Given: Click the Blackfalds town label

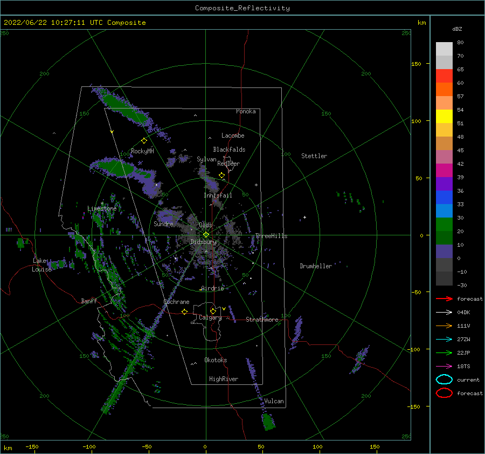Looking at the screenshot, I should click(x=229, y=150).
